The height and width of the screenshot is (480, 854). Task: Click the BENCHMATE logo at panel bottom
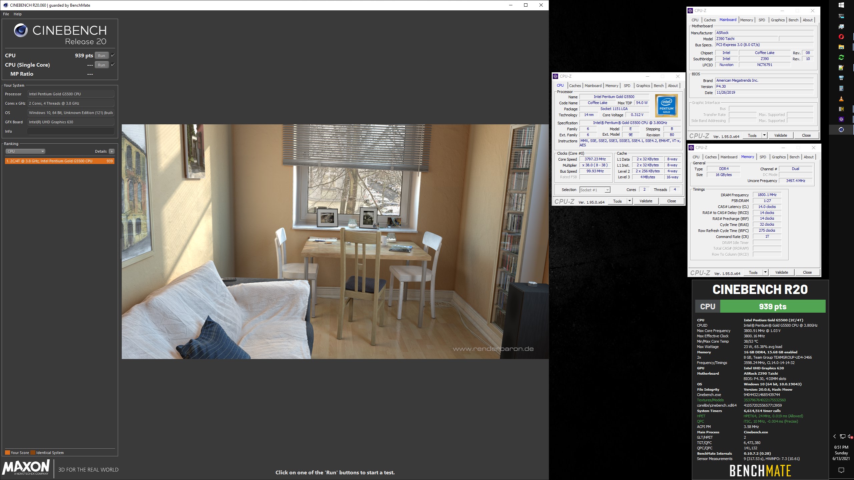[760, 471]
